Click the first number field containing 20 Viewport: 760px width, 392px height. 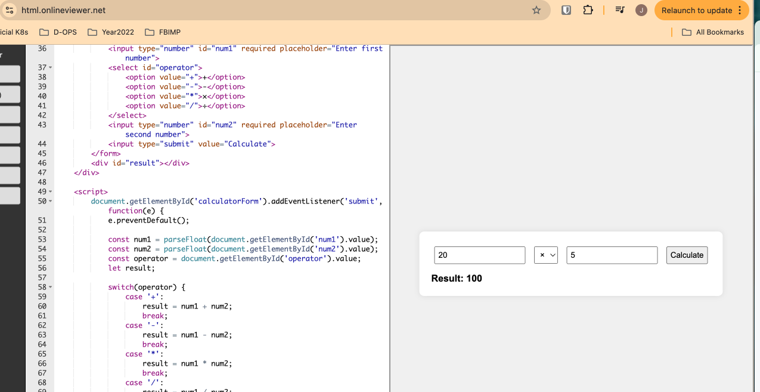click(479, 255)
